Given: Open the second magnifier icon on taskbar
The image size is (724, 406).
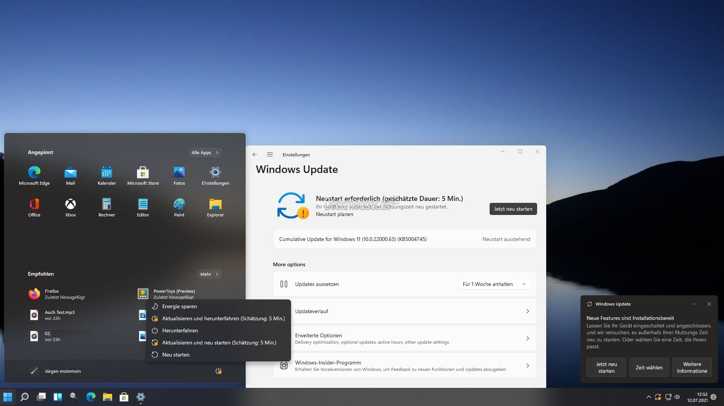Looking at the screenshot, I should (74, 397).
